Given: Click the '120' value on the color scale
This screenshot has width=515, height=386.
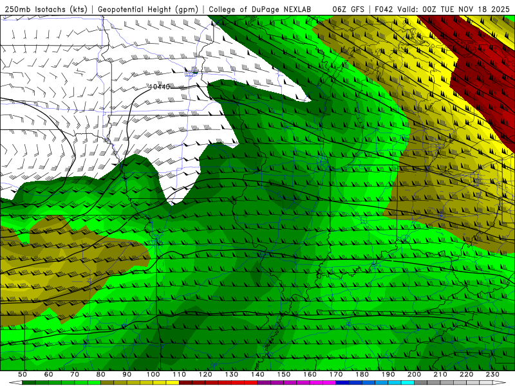Looking at the screenshot, I should [x=205, y=374].
